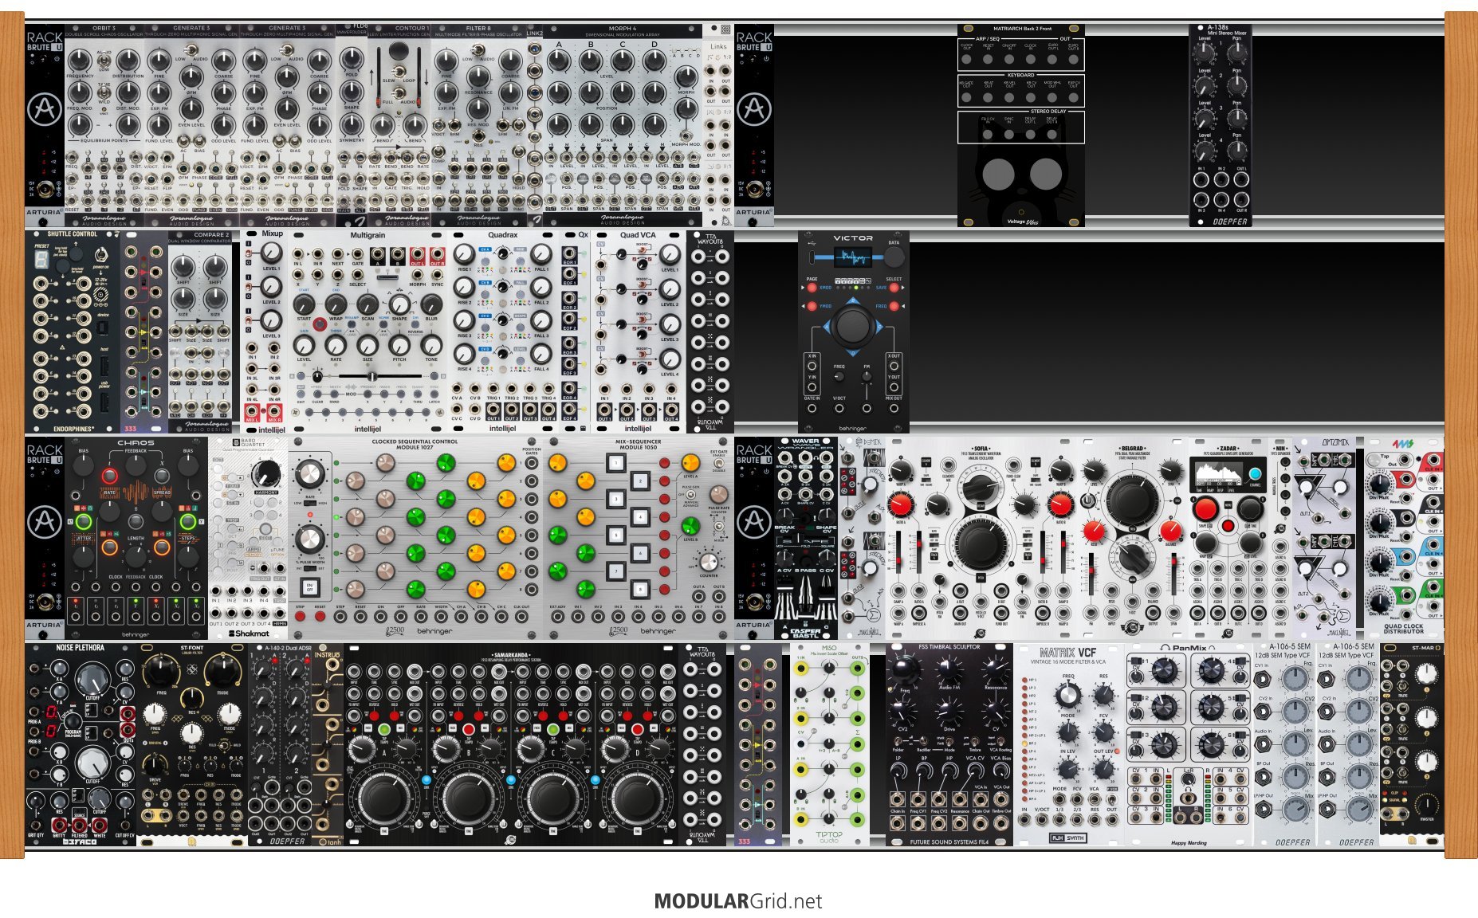The image size is (1478, 918).
Task: Click the HARMONY knob on Bard Quartet
Action: [x=265, y=473]
